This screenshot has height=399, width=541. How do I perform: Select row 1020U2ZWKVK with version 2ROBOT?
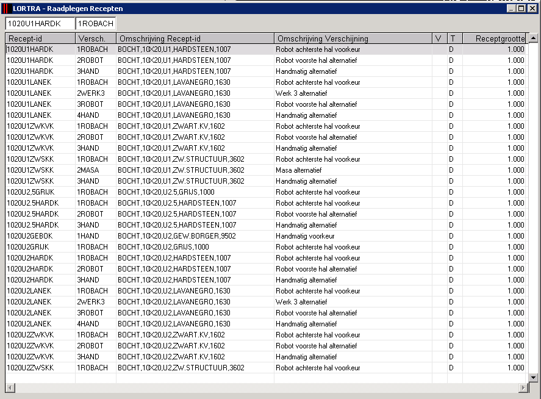point(267,346)
